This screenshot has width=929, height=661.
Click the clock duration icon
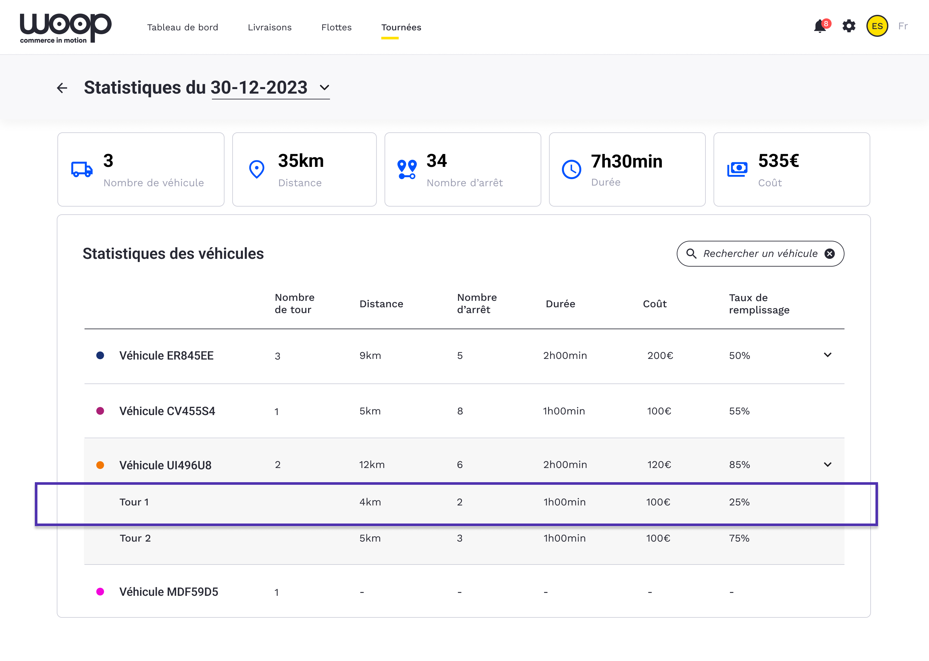(572, 169)
